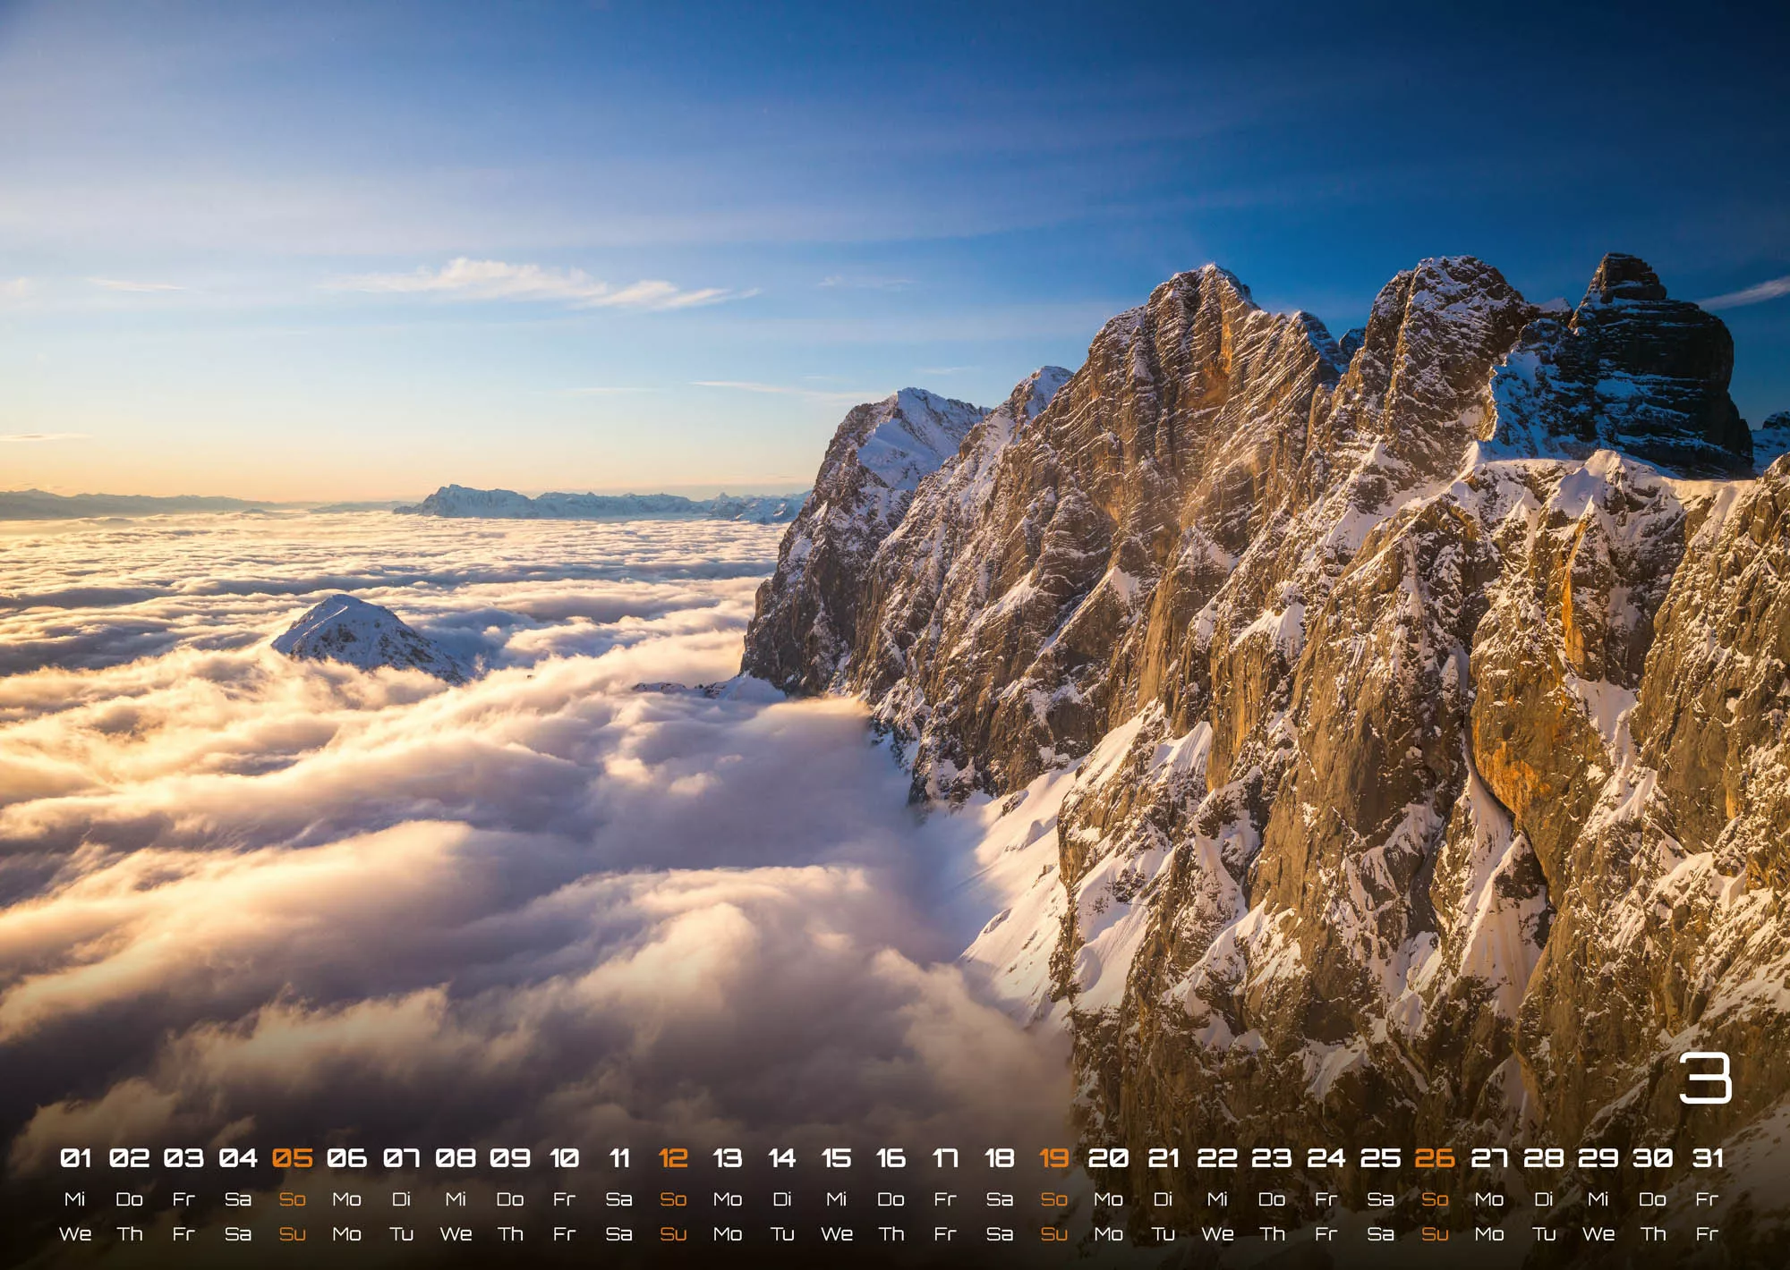
Task: Click the orange 'Su' label under date 12
Action: pyautogui.click(x=673, y=1234)
